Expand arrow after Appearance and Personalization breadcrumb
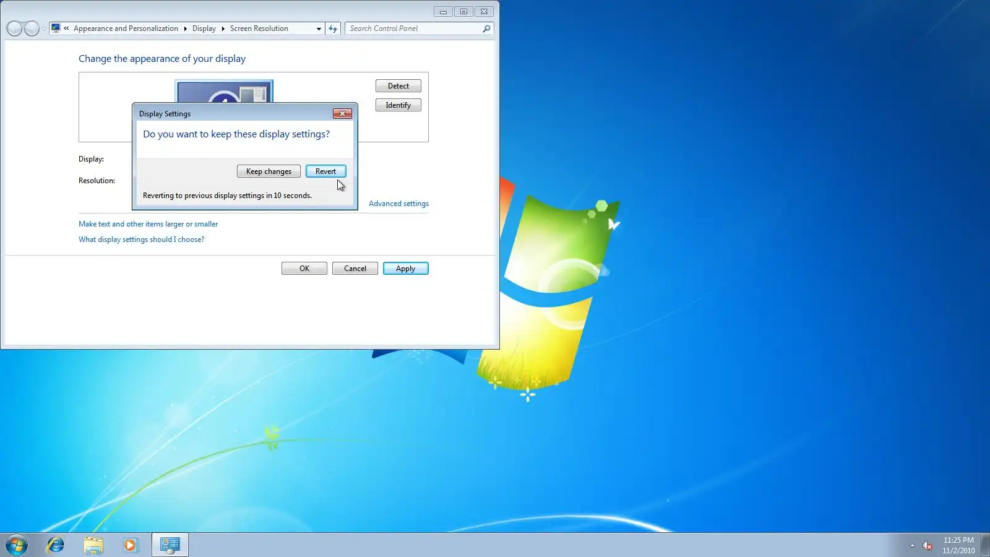The height and width of the screenshot is (557, 990). coord(185,28)
